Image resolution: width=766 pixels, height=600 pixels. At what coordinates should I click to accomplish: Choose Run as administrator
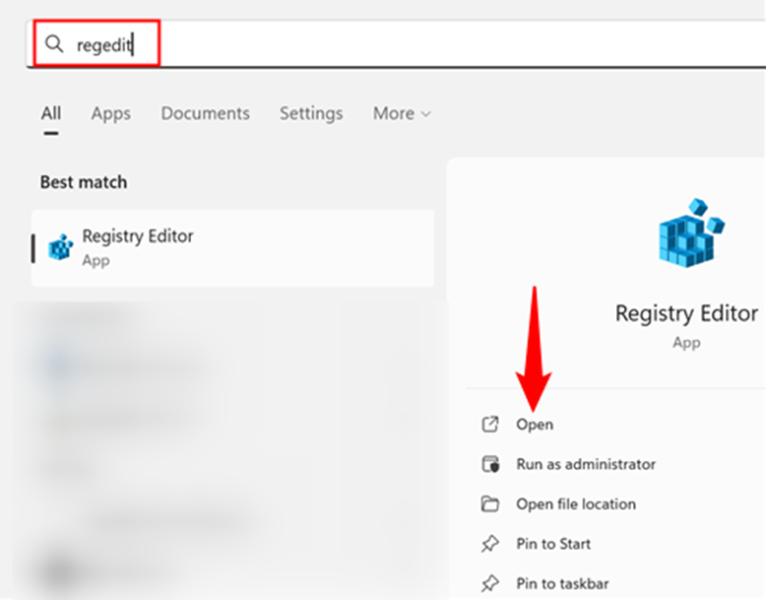pos(586,464)
